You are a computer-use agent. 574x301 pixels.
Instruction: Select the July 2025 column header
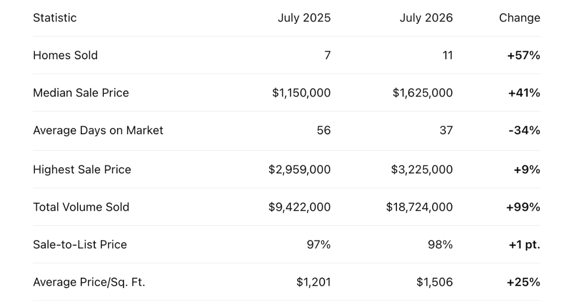coord(304,18)
